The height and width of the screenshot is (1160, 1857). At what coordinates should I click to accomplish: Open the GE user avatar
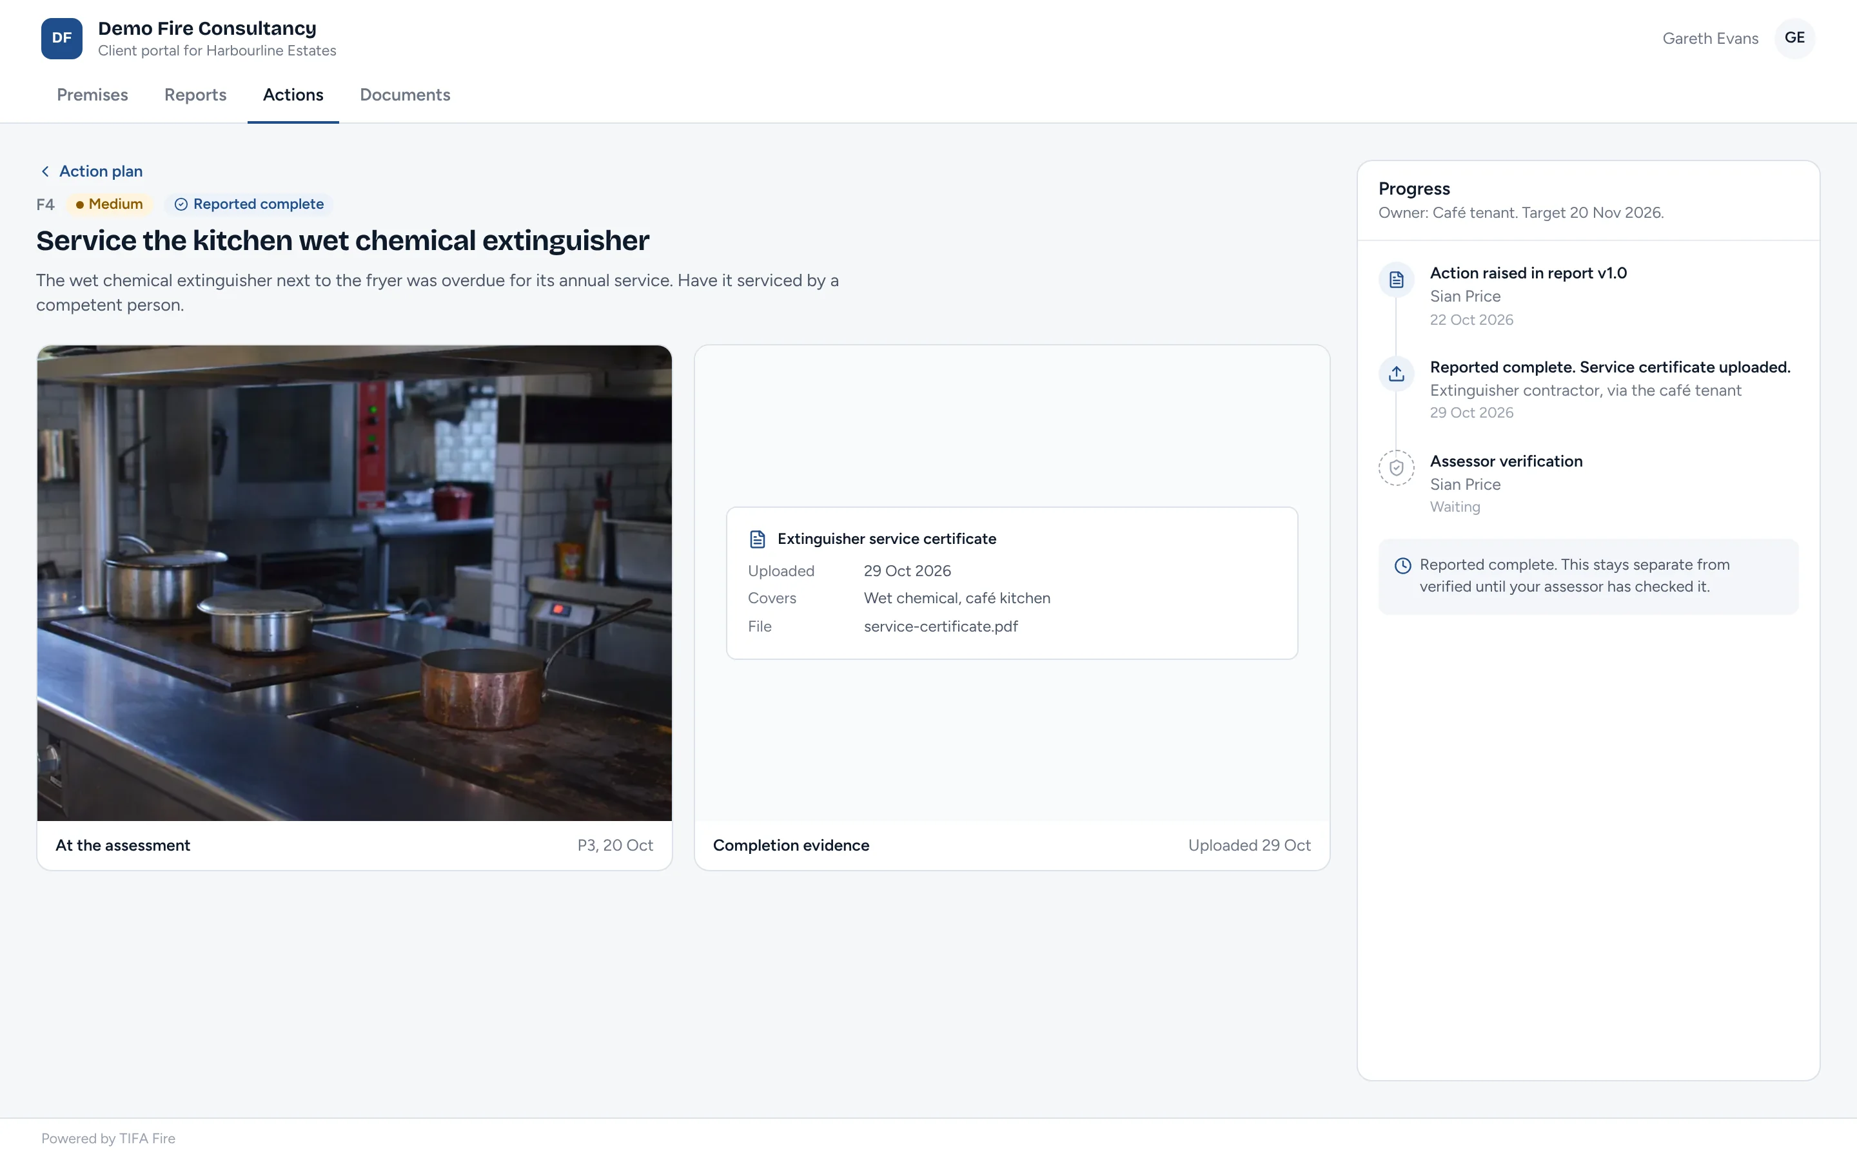(x=1794, y=39)
